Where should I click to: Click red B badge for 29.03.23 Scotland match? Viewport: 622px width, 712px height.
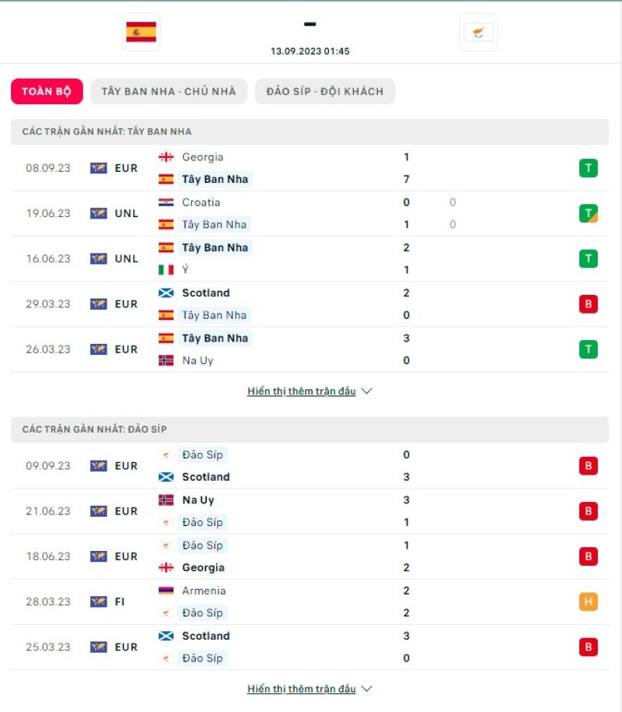click(x=588, y=303)
